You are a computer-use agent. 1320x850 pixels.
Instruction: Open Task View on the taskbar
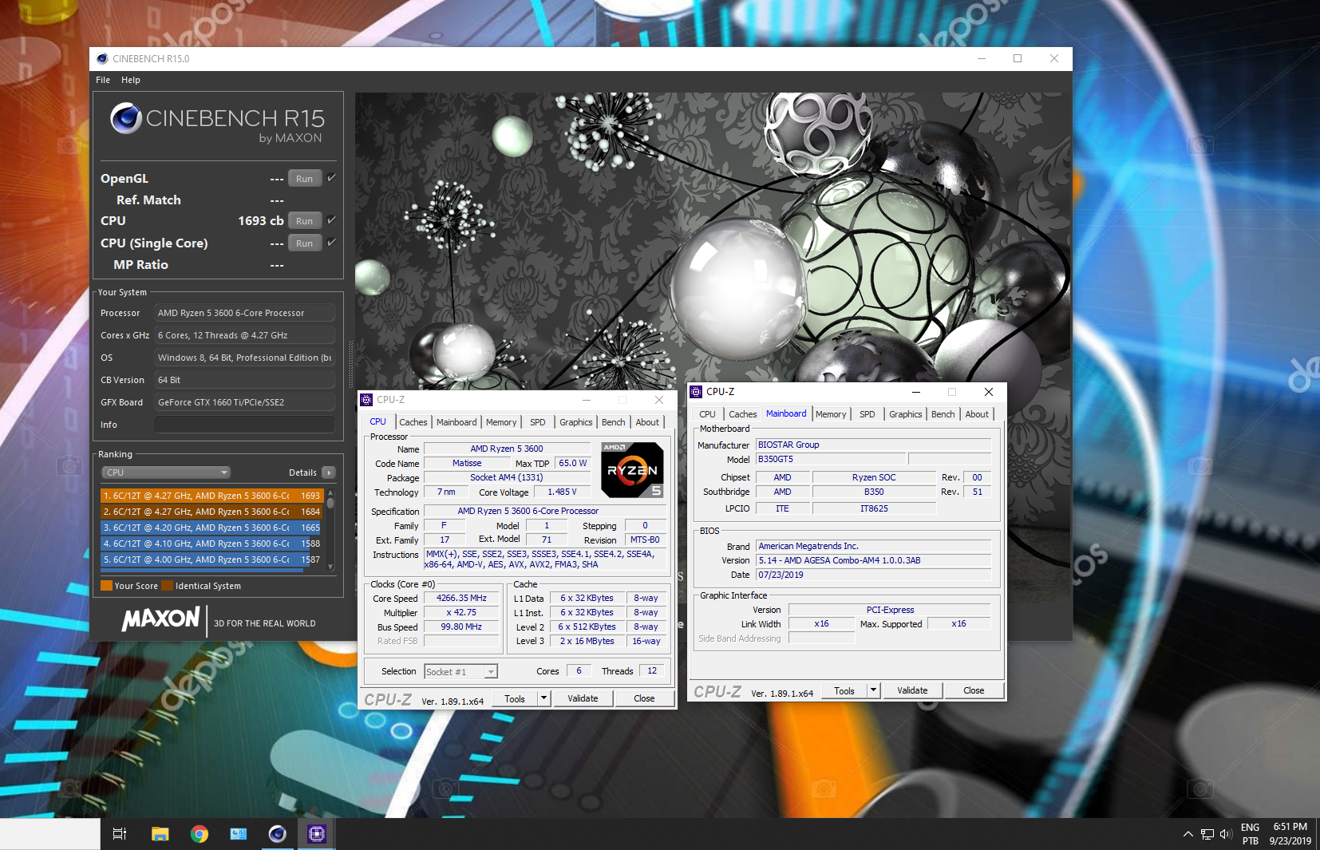120,834
